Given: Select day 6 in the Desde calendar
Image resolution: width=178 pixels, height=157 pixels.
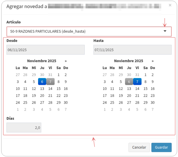Looking at the screenshot, I should pyautogui.click(x=42, y=82).
